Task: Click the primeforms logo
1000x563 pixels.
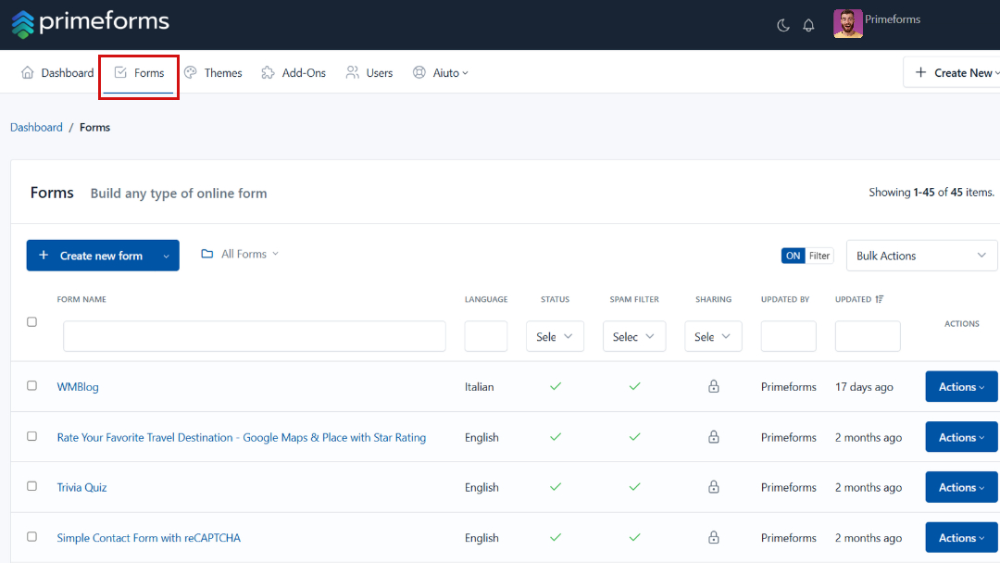Action: click(90, 23)
